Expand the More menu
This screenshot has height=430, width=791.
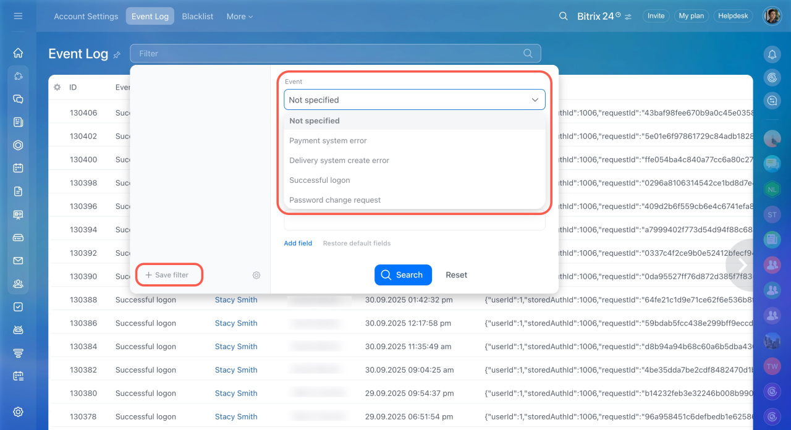coord(239,17)
